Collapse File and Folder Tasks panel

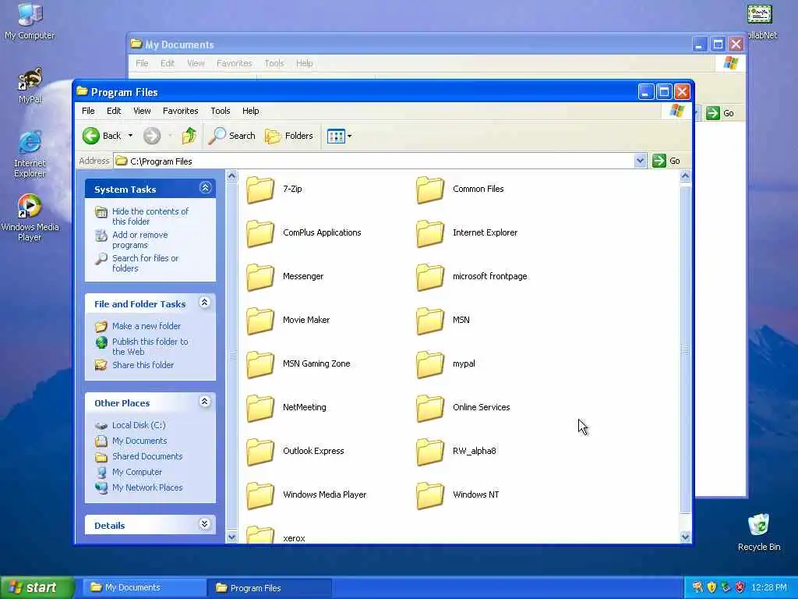(x=205, y=303)
